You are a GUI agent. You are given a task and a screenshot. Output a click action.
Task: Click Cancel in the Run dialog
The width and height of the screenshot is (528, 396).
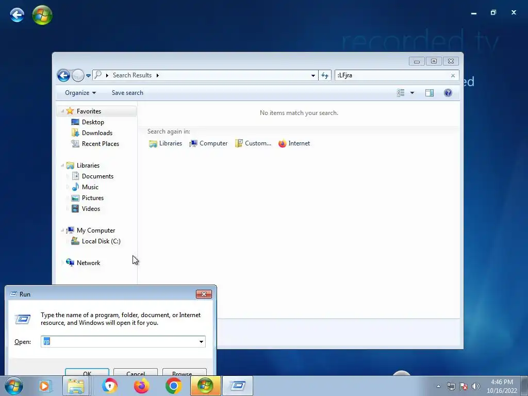click(136, 373)
